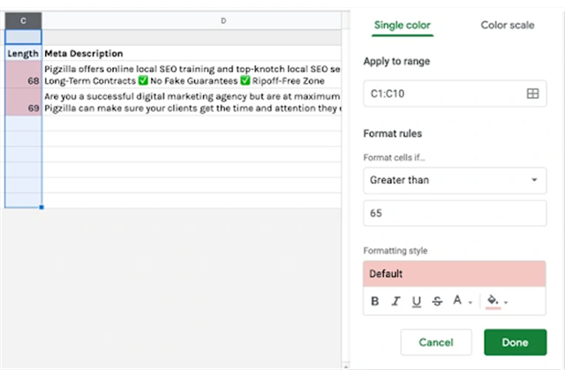The width and height of the screenshot is (565, 377).
Task: Open the fill color dropdown arrow
Action: 506,303
